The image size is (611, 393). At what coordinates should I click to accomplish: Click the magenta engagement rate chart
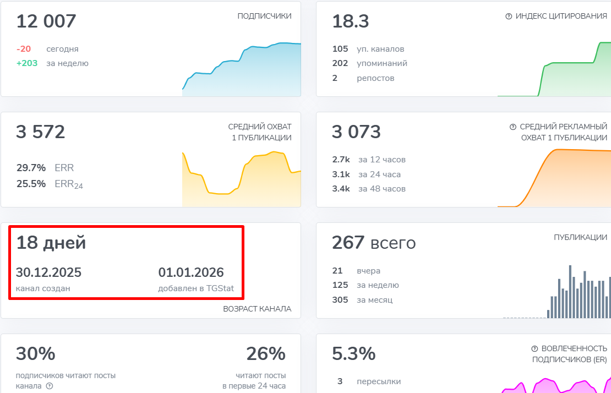coord(556,385)
